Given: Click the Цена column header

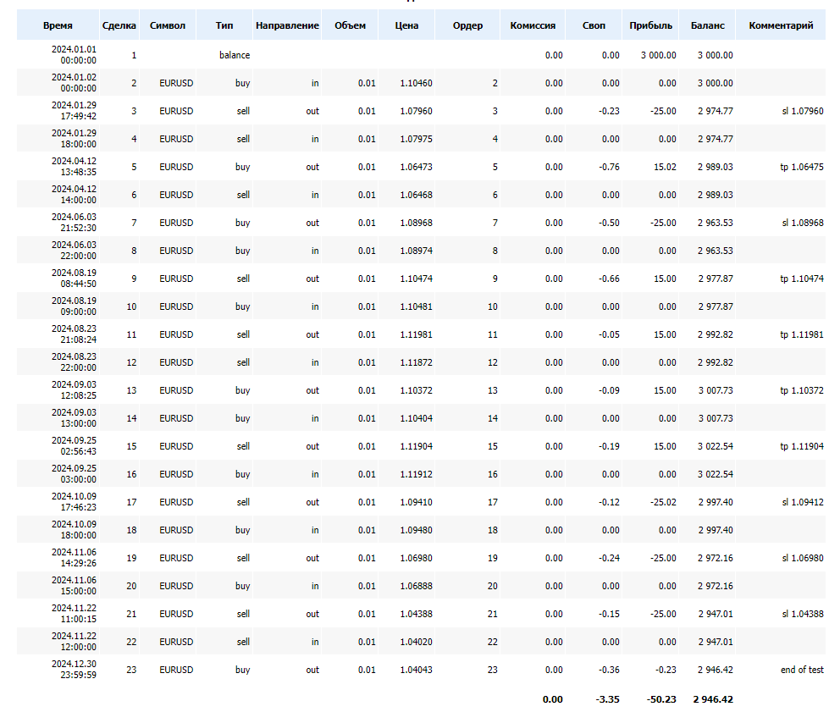Looking at the screenshot, I should click(x=406, y=25).
